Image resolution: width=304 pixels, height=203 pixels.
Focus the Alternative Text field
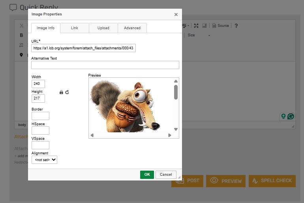[105, 65]
